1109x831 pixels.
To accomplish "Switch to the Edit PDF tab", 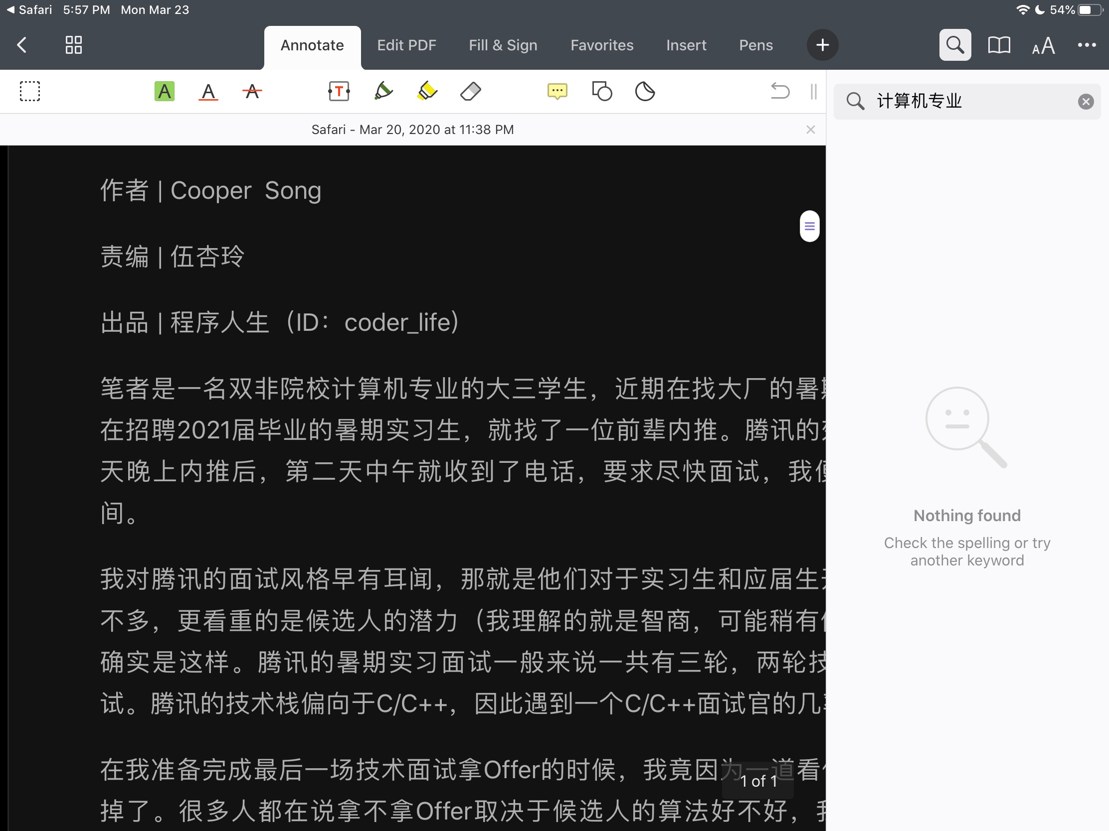I will point(406,45).
